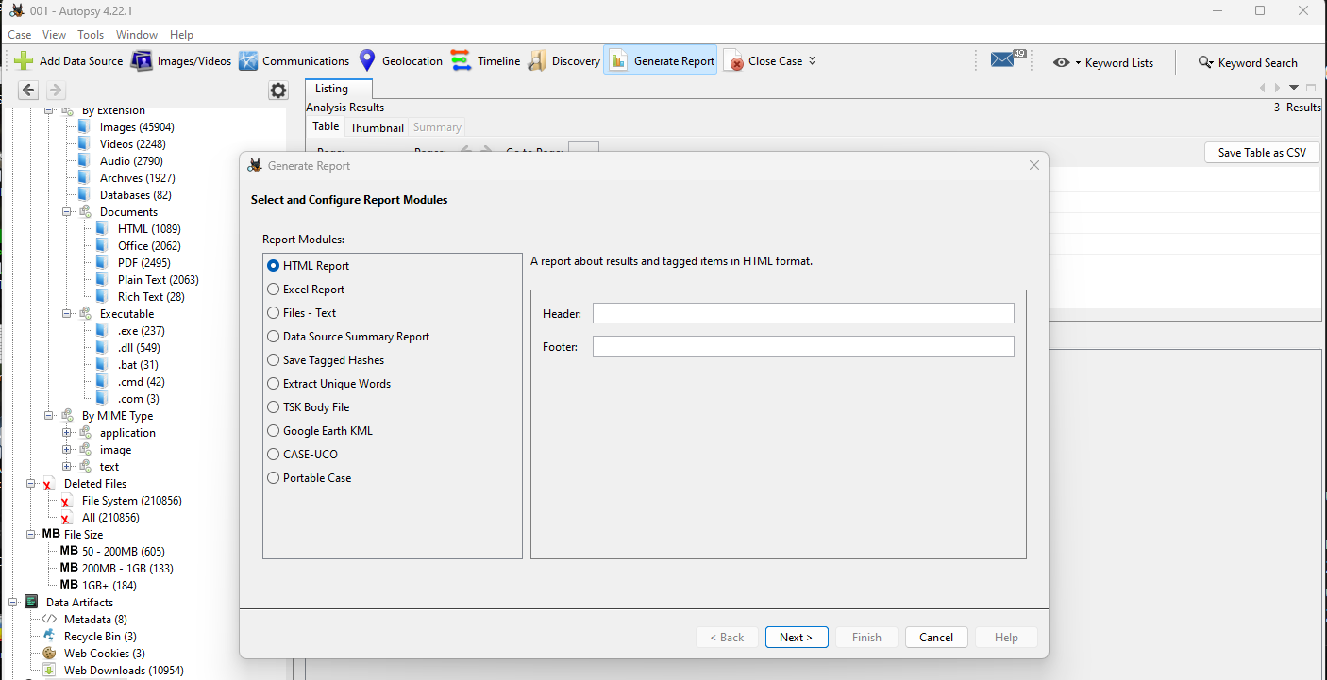Click the Add Data Source plus icon
Viewport: 1327px width, 680px height.
click(25, 61)
